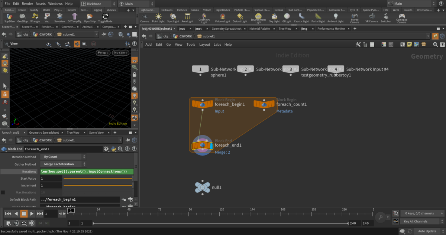This screenshot has height=235, width=446.
Task: Open the File menu
Action: pyautogui.click(x=7, y=4)
